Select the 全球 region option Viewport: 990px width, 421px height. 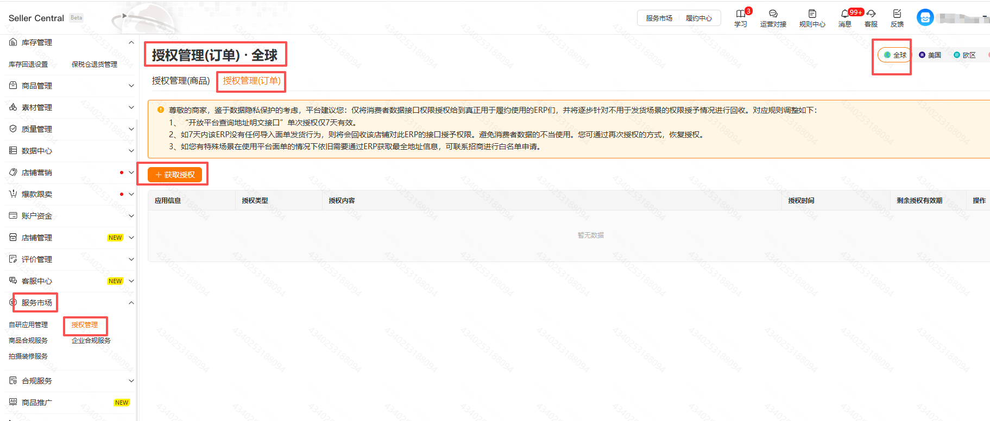click(x=894, y=55)
